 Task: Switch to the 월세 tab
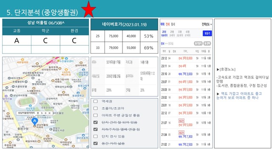(x=173, y=24)
